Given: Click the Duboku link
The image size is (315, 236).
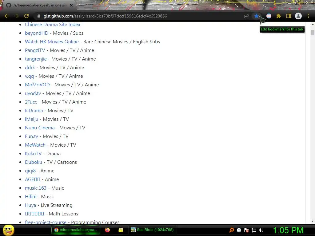Looking at the screenshot, I should (34, 162).
